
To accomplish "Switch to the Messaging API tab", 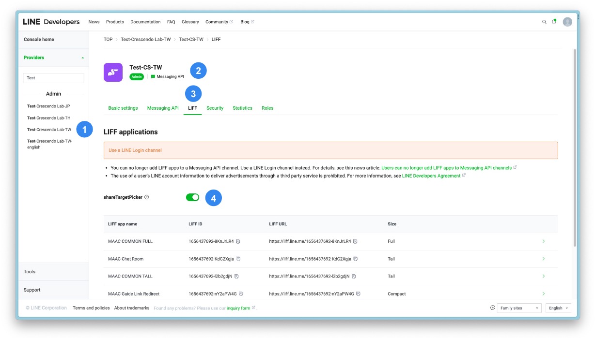I will coord(163,108).
